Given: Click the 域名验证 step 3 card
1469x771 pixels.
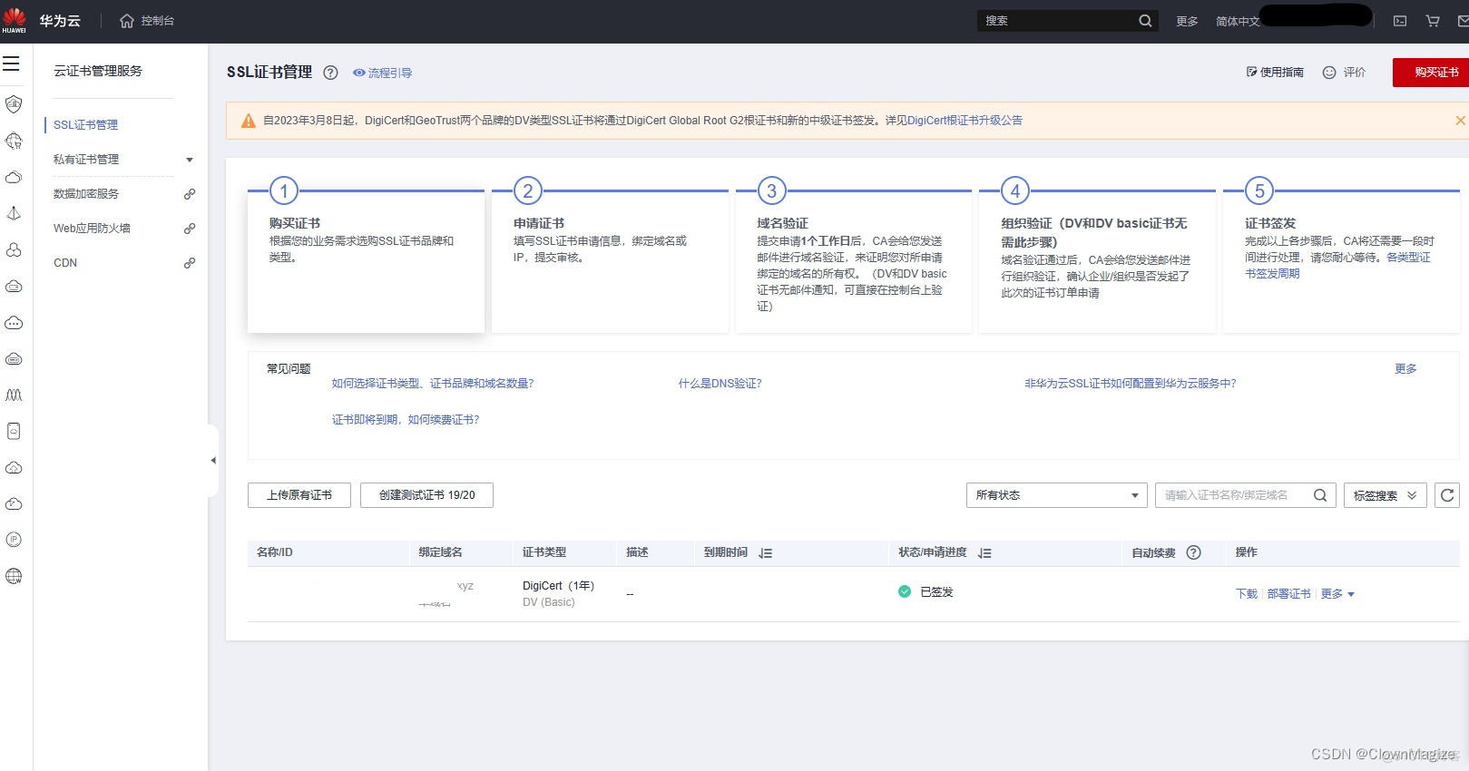Looking at the screenshot, I should coord(854,262).
